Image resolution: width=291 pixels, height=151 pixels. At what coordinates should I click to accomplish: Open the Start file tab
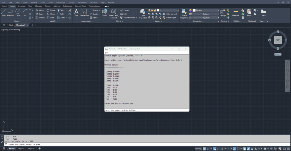pyautogui.click(x=11, y=25)
